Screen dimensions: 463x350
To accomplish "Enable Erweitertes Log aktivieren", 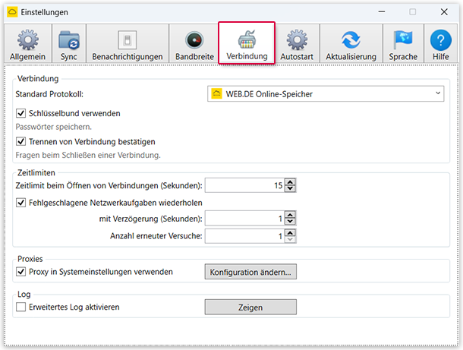I will click(21, 307).
